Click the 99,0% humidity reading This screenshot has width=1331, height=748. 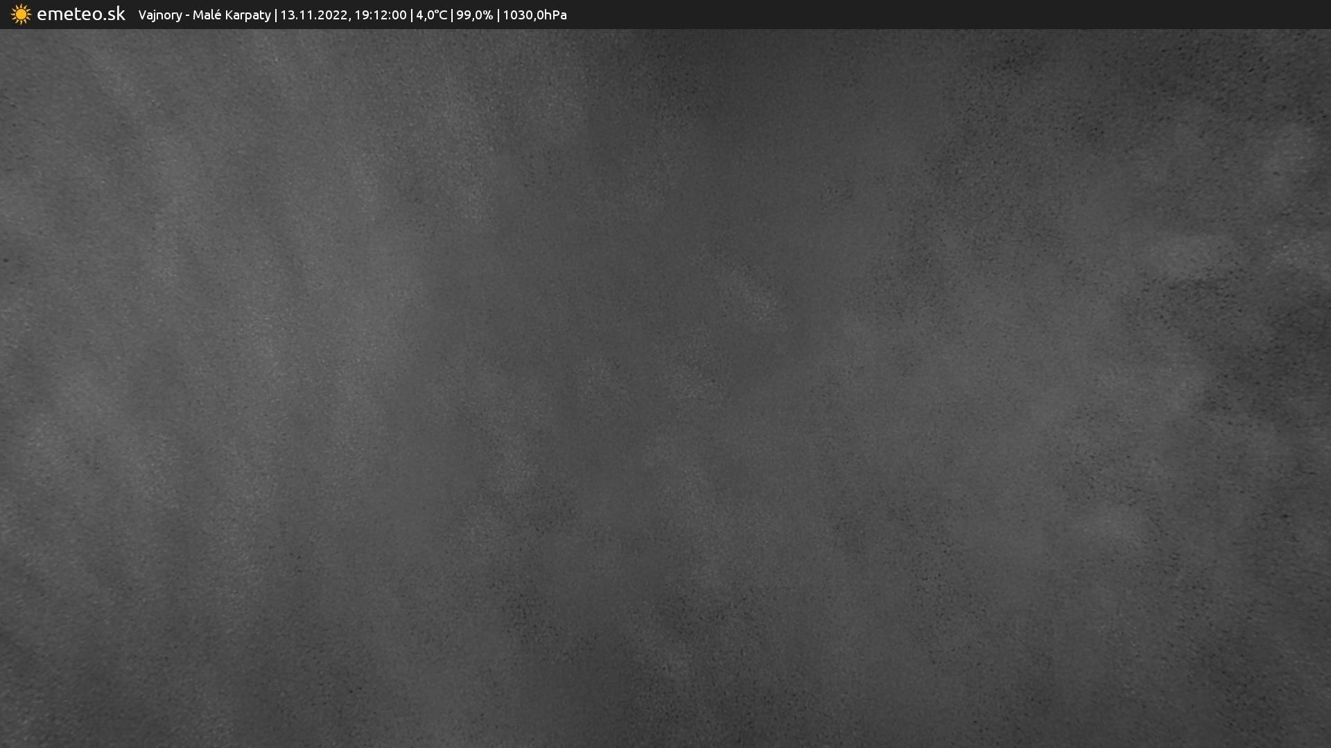tap(474, 15)
